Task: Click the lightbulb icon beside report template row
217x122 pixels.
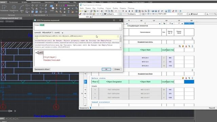Action: (183, 78)
